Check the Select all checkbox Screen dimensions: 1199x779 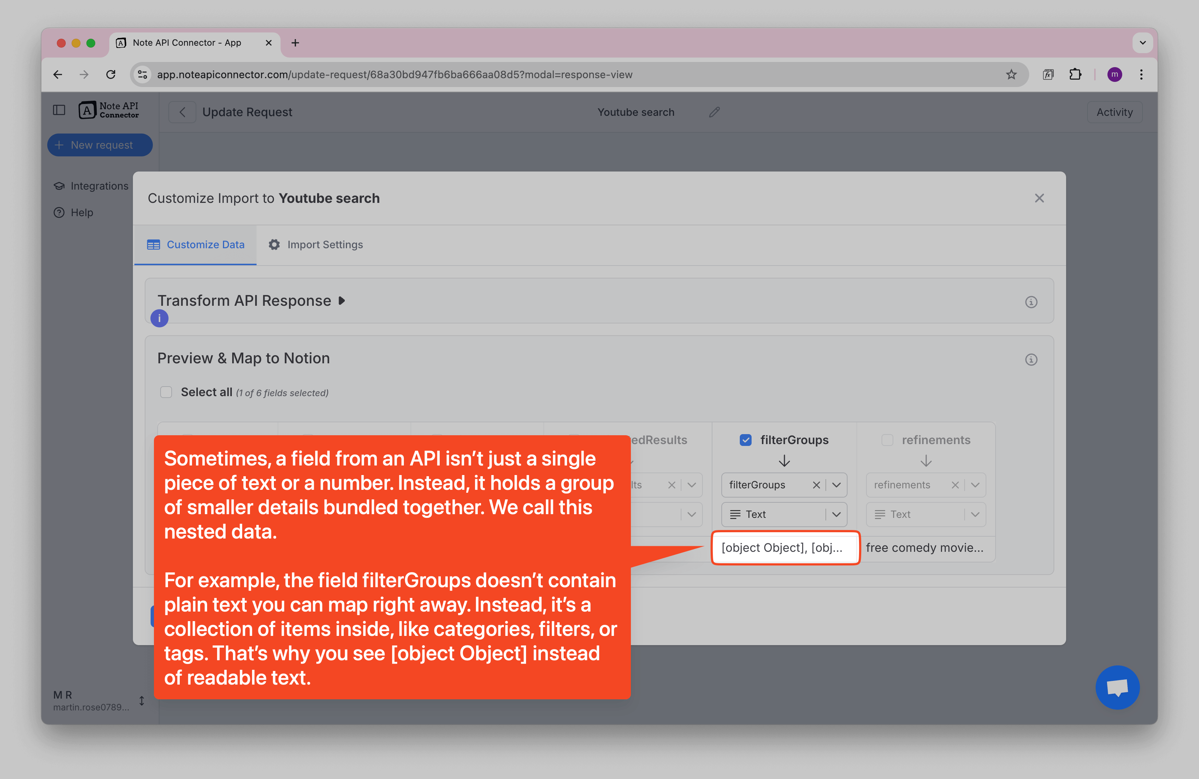tap(166, 392)
